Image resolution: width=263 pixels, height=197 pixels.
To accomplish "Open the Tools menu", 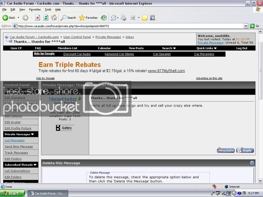I will tap(48, 10).
